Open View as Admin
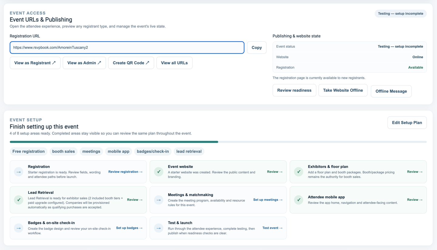This screenshot has height=250, width=437. [84, 63]
